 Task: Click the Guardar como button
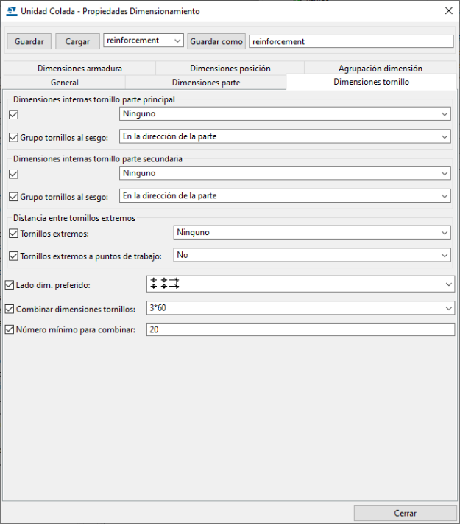click(216, 41)
